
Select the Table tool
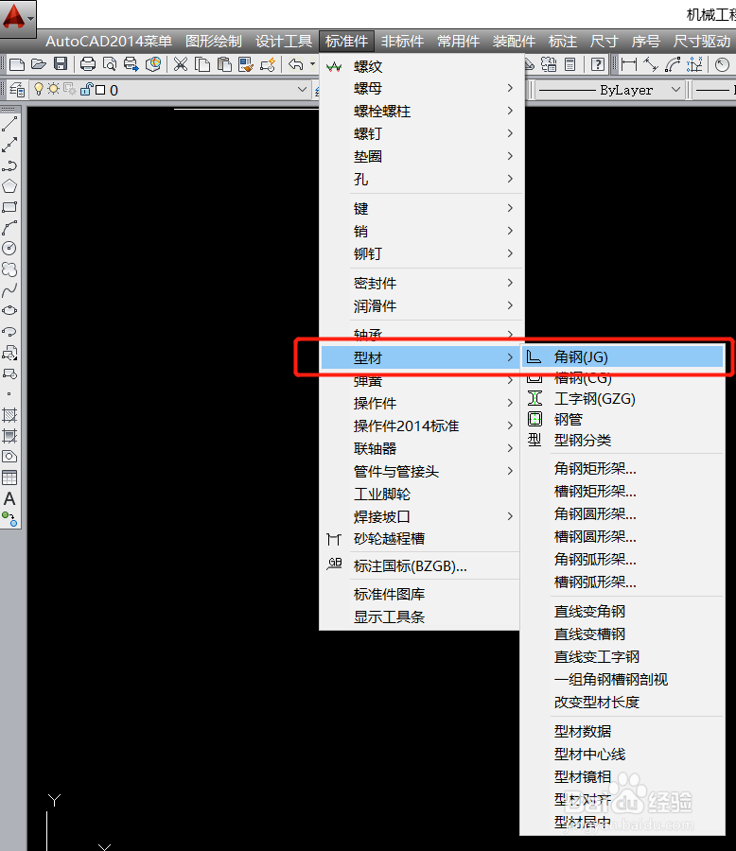click(x=9, y=478)
